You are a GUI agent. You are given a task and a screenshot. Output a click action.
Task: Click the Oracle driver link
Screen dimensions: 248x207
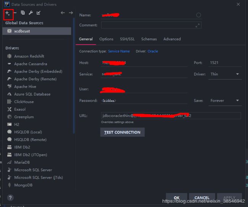point(153,51)
